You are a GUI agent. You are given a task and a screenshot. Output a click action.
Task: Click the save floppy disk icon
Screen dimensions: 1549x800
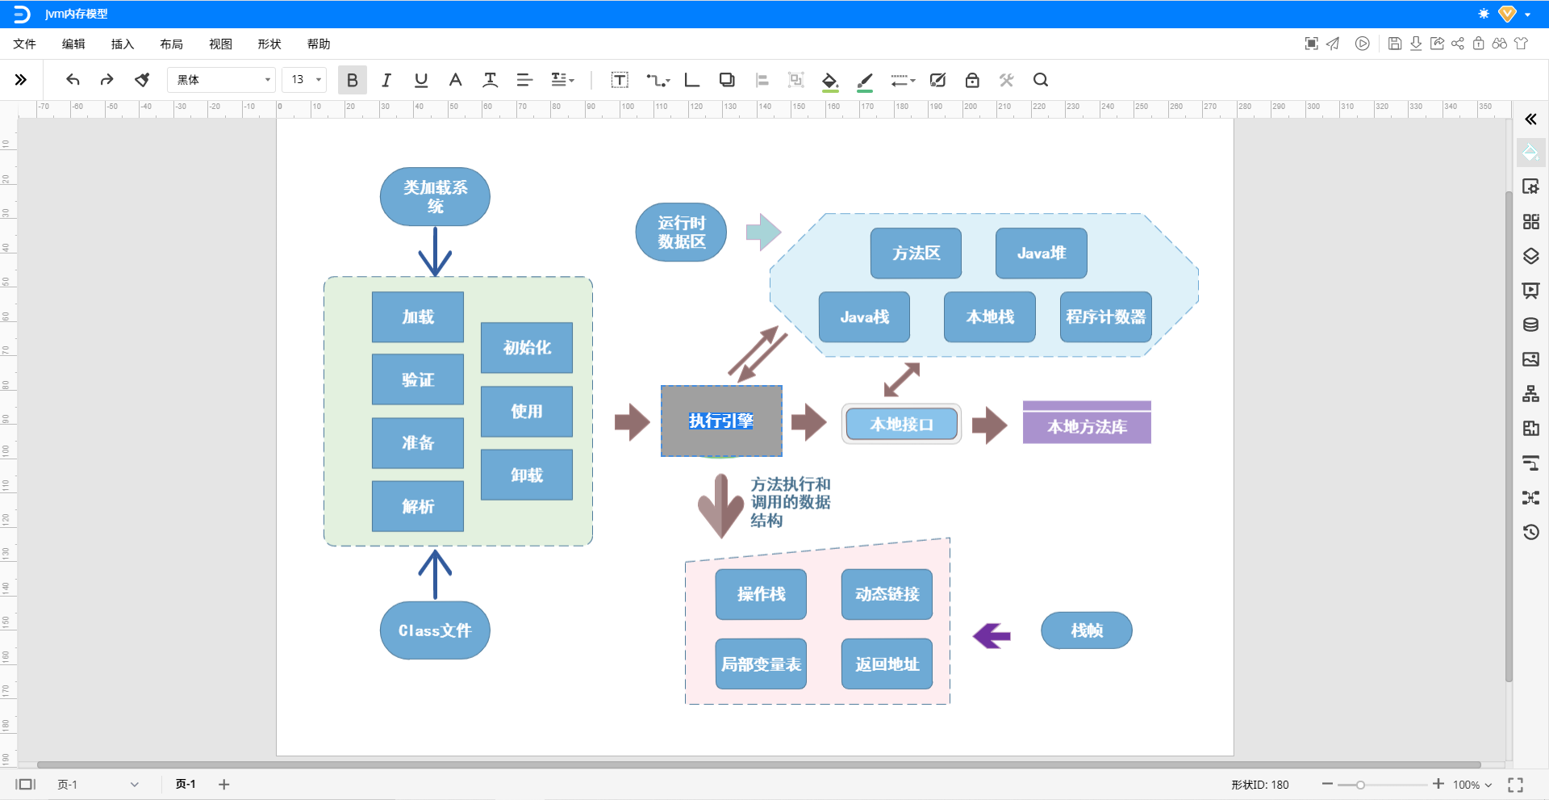(1395, 44)
